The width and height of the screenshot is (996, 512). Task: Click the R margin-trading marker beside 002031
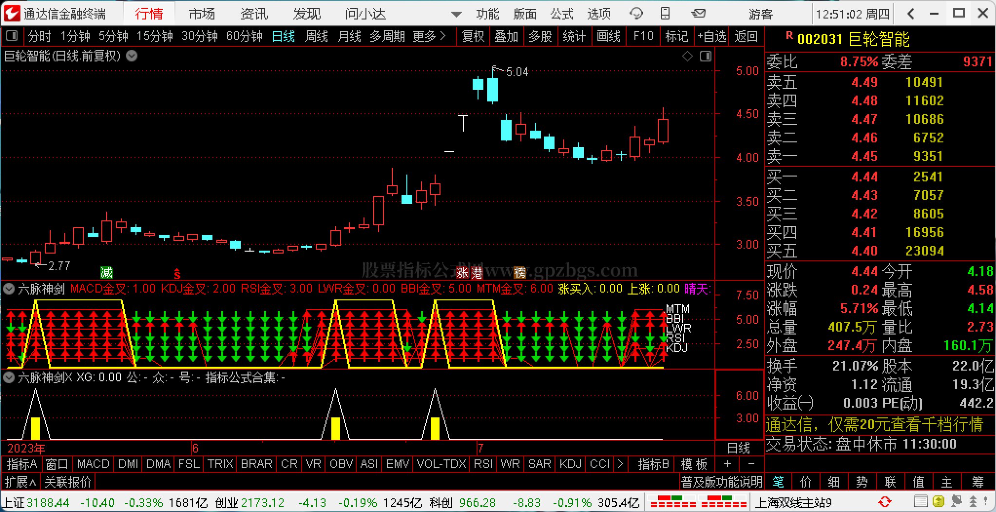[x=789, y=36]
